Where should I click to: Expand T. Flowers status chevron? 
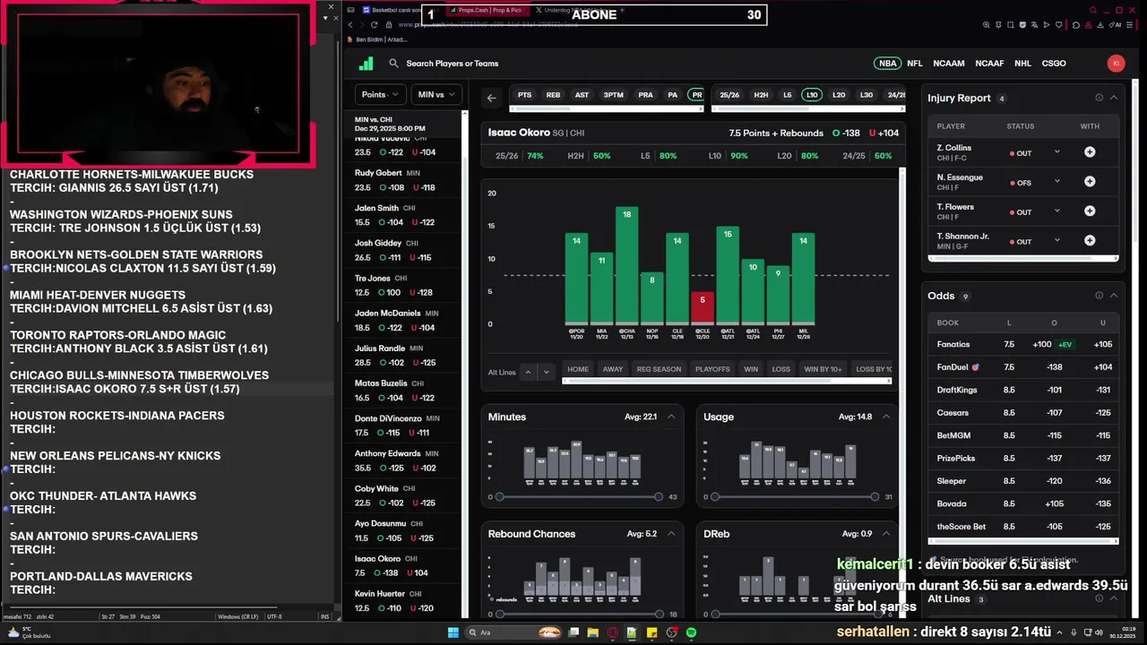pos(1057,211)
